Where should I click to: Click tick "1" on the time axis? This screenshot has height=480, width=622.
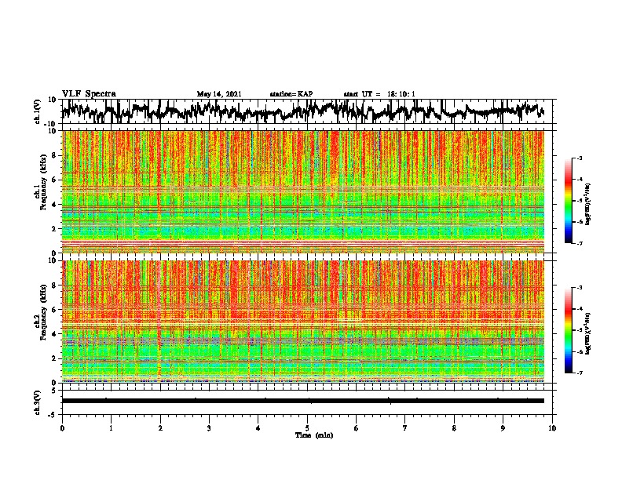111,428
